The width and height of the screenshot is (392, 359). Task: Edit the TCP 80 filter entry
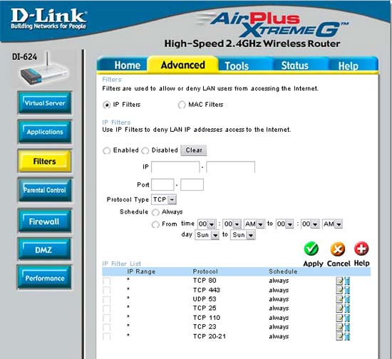pyautogui.click(x=339, y=281)
